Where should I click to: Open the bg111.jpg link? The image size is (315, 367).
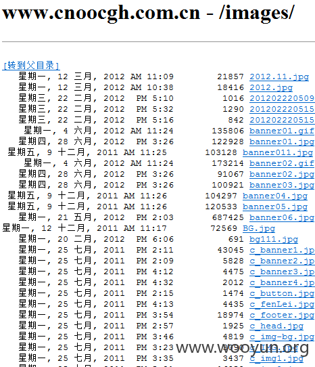(274, 240)
